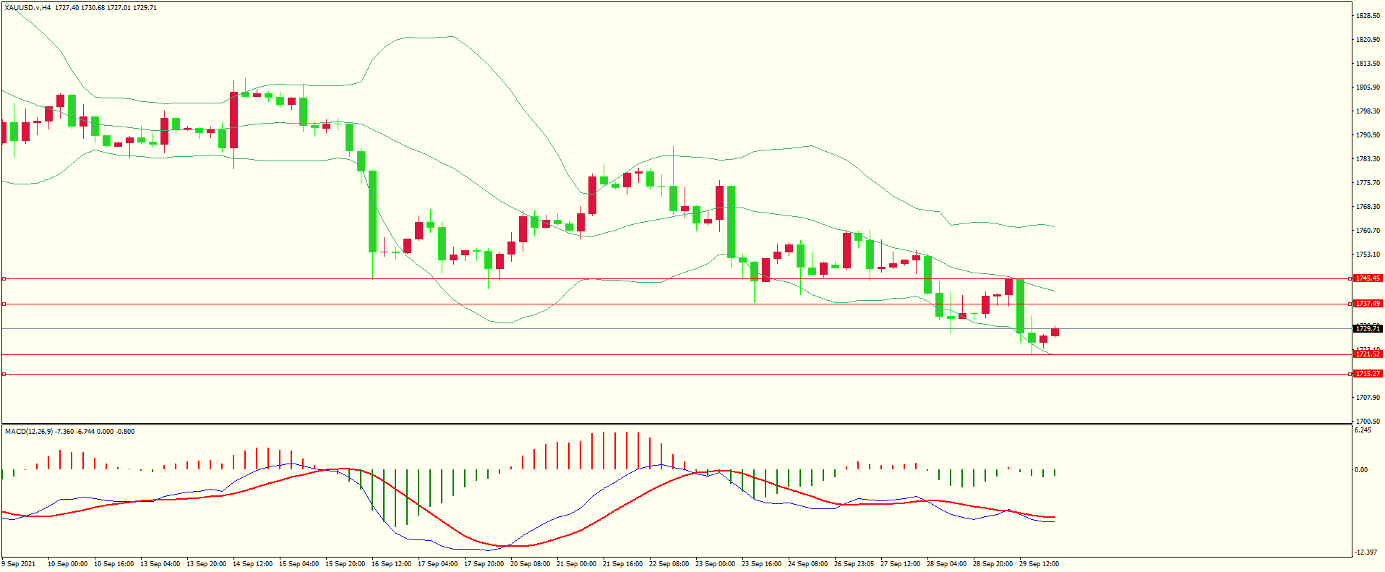Click the left anchor handle of the 1745.45 line
The image size is (1385, 572).
pos(4,278)
